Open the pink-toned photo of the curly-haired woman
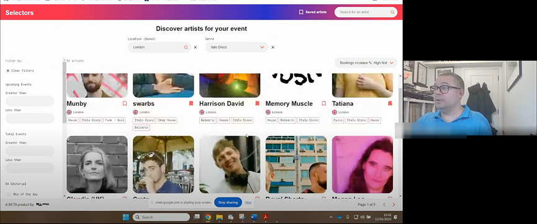The width and height of the screenshot is (537, 224). click(x=363, y=165)
